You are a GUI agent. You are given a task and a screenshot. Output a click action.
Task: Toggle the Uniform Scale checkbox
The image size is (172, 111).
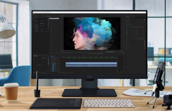coord(41,23)
